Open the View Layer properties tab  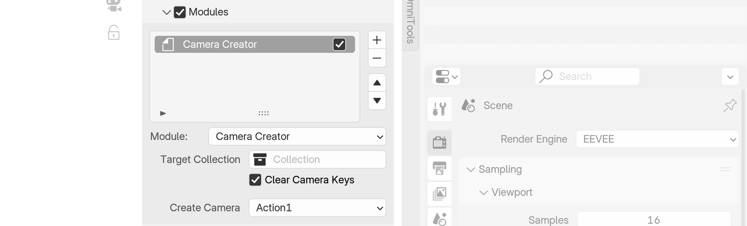[439, 194]
